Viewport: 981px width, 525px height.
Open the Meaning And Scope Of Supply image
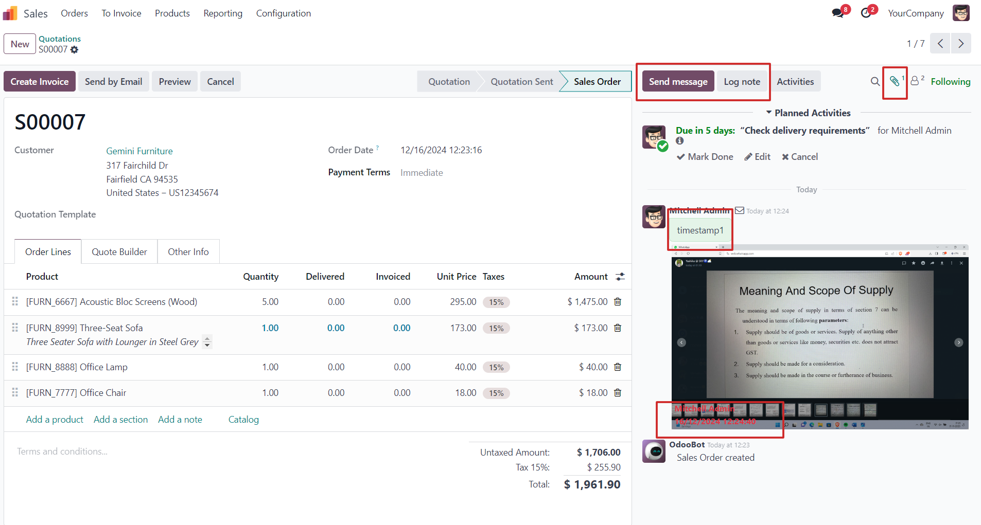coord(820,337)
